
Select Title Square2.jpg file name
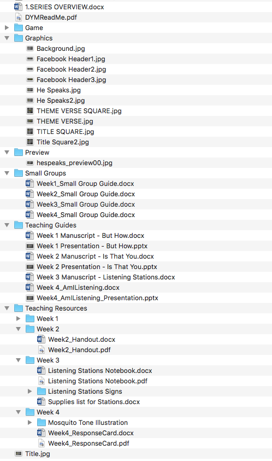[63, 142]
